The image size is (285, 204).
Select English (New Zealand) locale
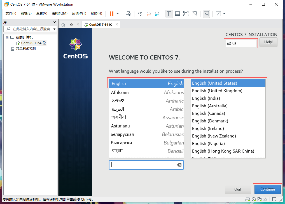click(x=228, y=136)
